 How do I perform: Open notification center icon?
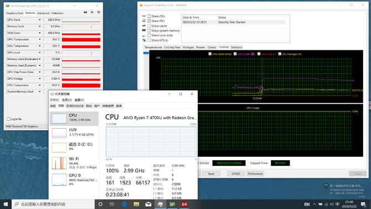(x=364, y=204)
